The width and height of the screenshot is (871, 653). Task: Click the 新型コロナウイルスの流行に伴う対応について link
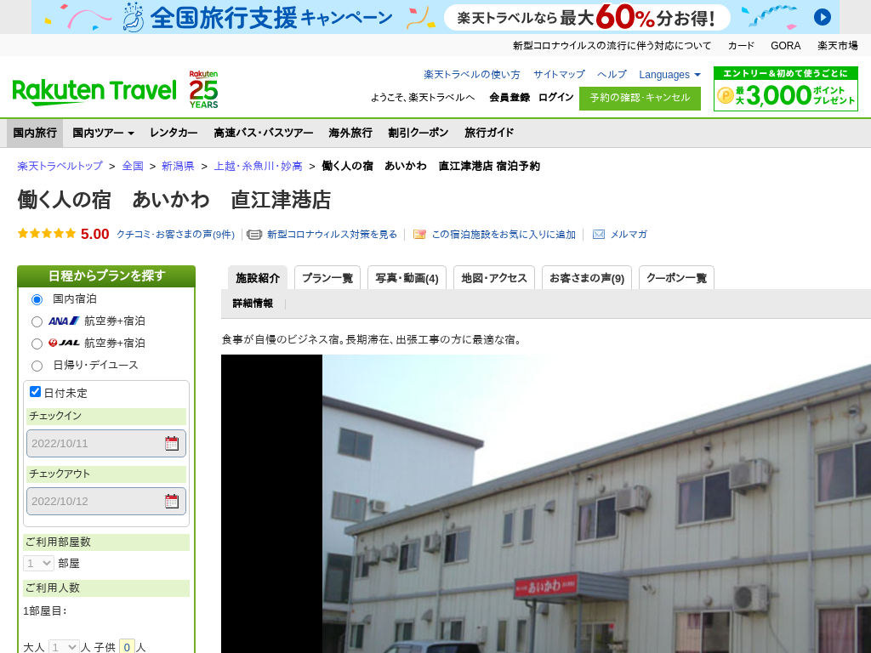(612, 46)
